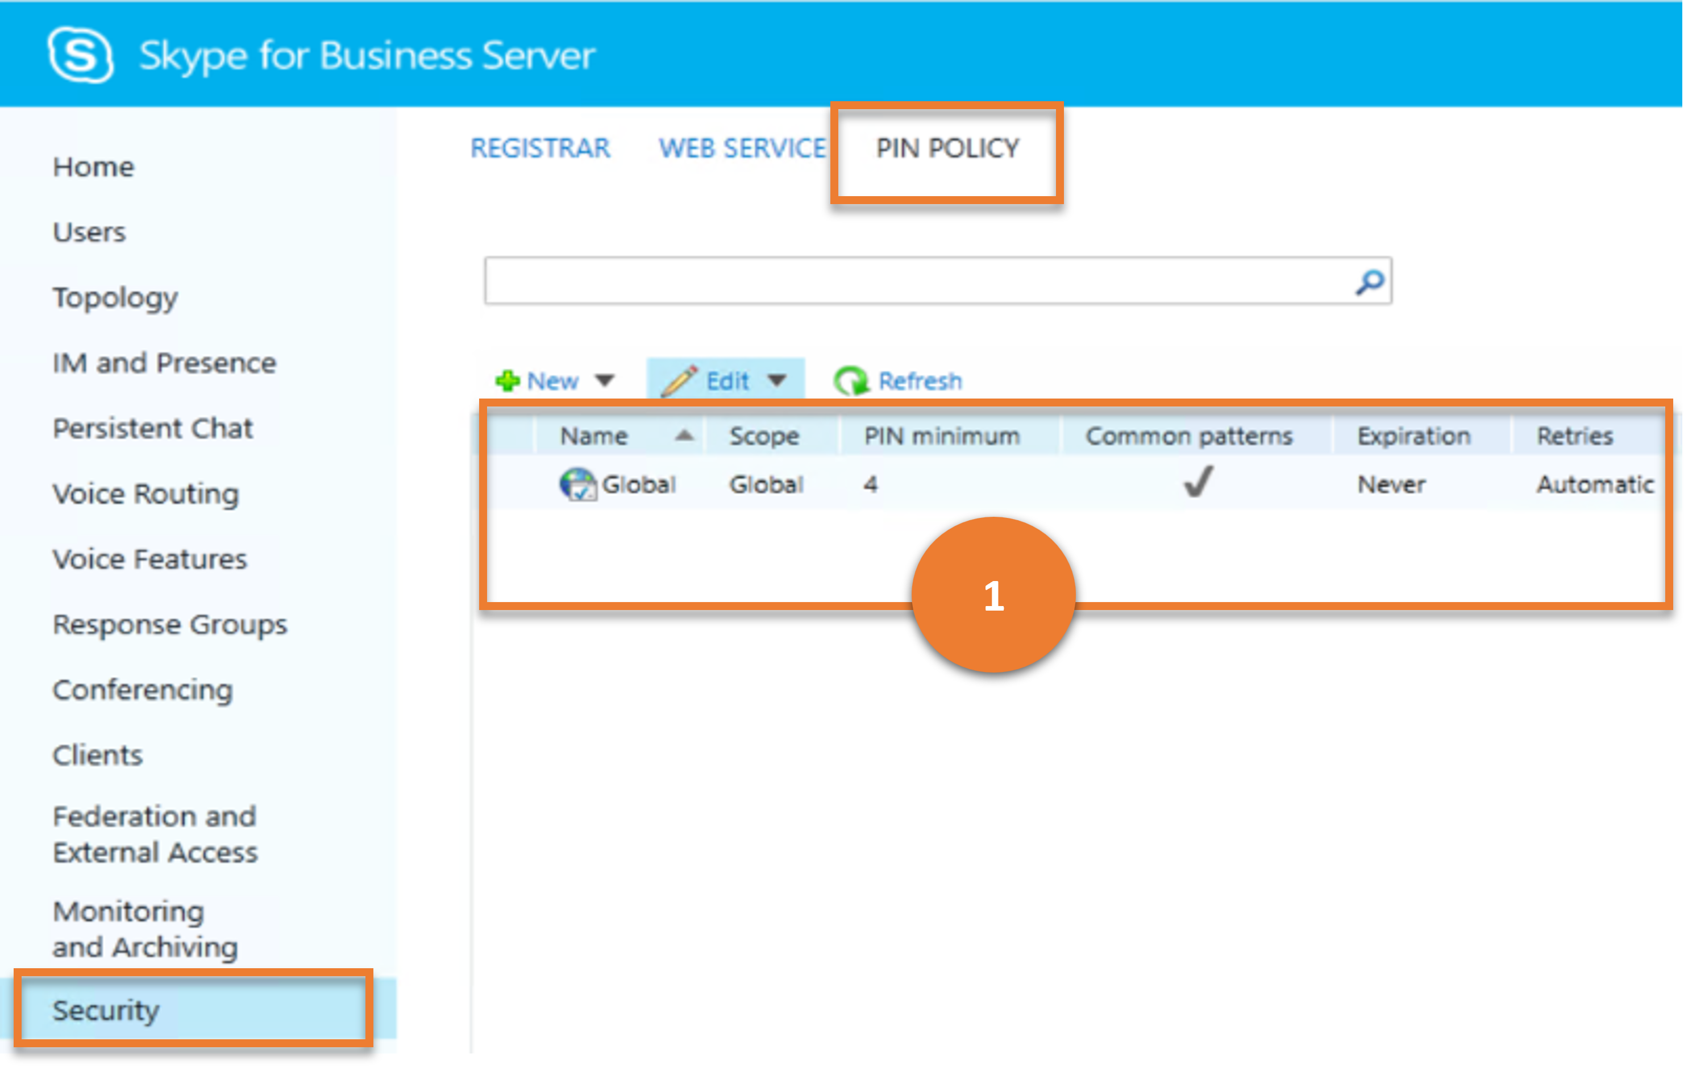Click the Automatic retries value
This screenshot has width=1684, height=1066.
point(1595,484)
